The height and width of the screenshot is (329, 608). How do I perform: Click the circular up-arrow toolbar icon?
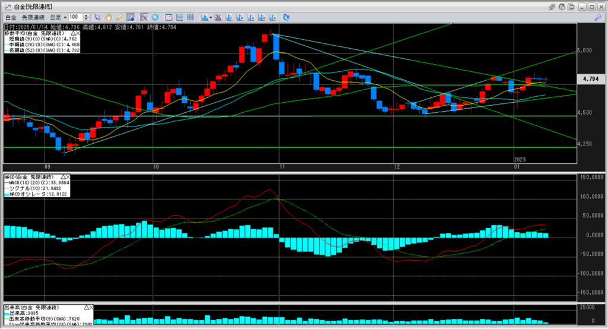click(156, 18)
